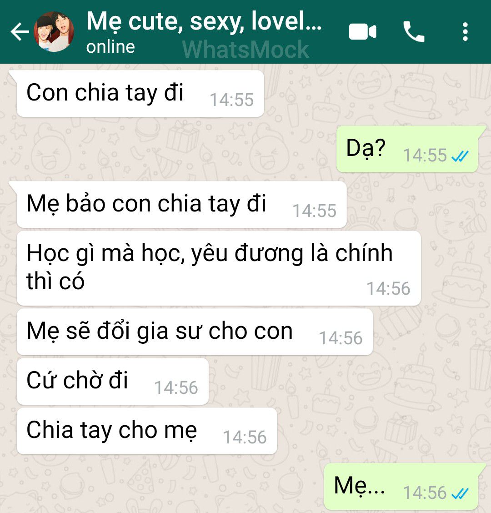Select the 'Mẹ...' sent message
This screenshot has height=513, width=491.
click(x=401, y=487)
